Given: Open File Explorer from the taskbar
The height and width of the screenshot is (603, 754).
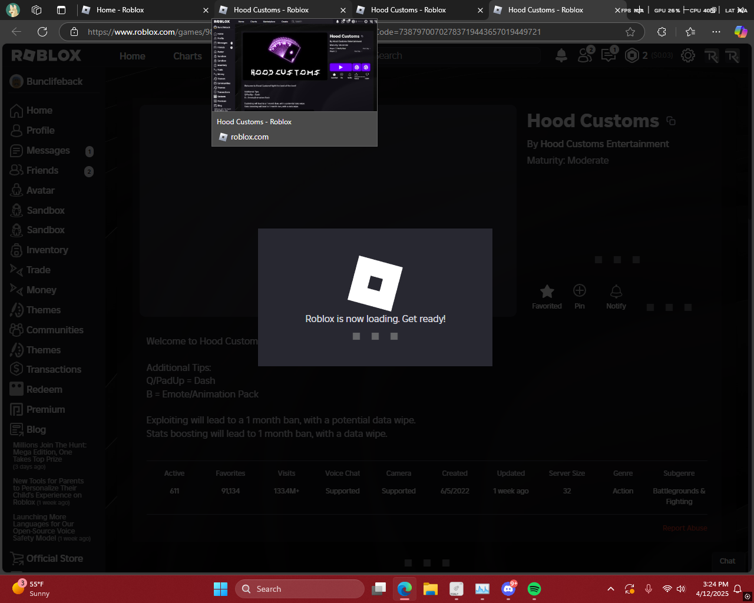Looking at the screenshot, I should point(431,589).
